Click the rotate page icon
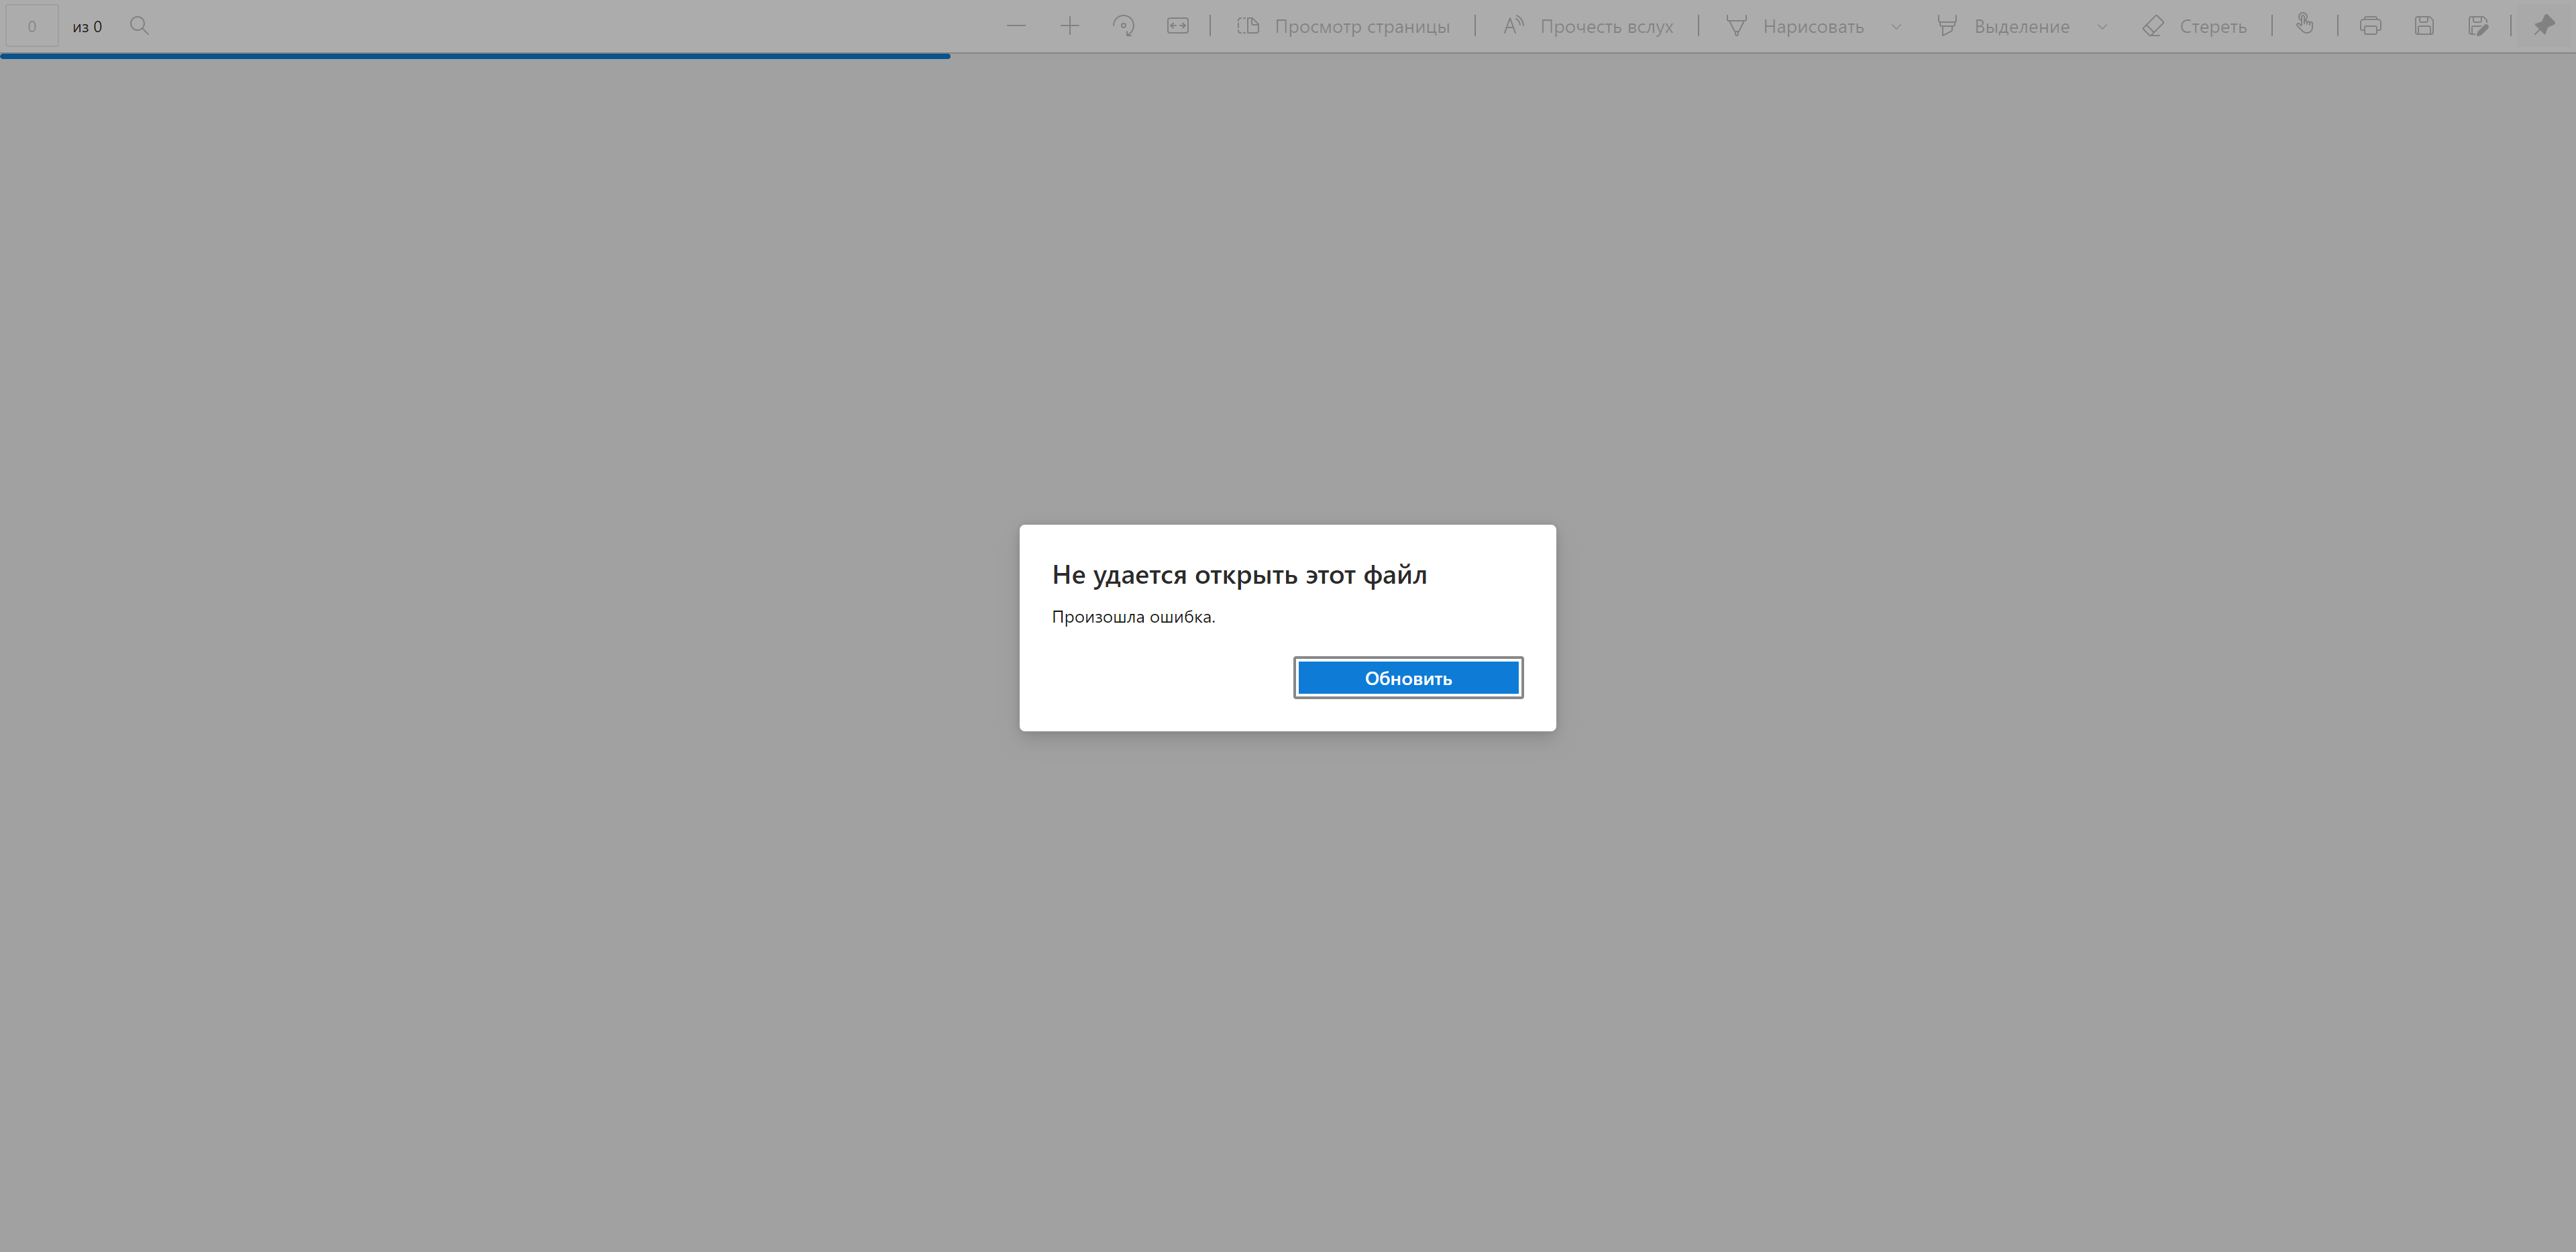This screenshot has height=1252, width=2576. coord(1124,26)
